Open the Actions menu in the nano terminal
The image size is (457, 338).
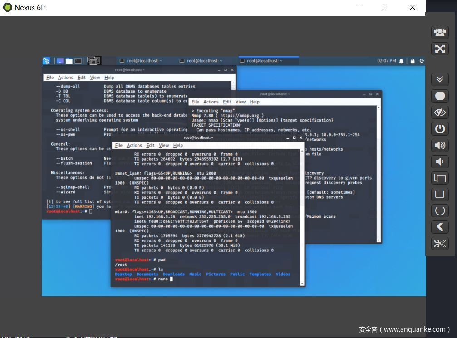(x=134, y=145)
